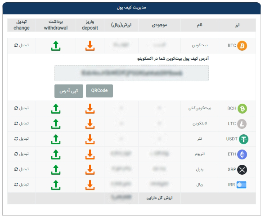Click the برداشت withdrawal column header

(56, 25)
